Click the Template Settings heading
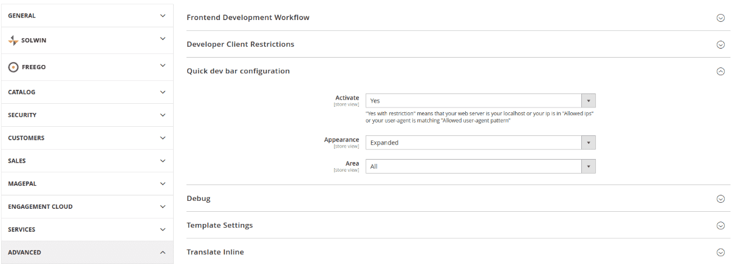This screenshot has width=738, height=264. [219, 225]
